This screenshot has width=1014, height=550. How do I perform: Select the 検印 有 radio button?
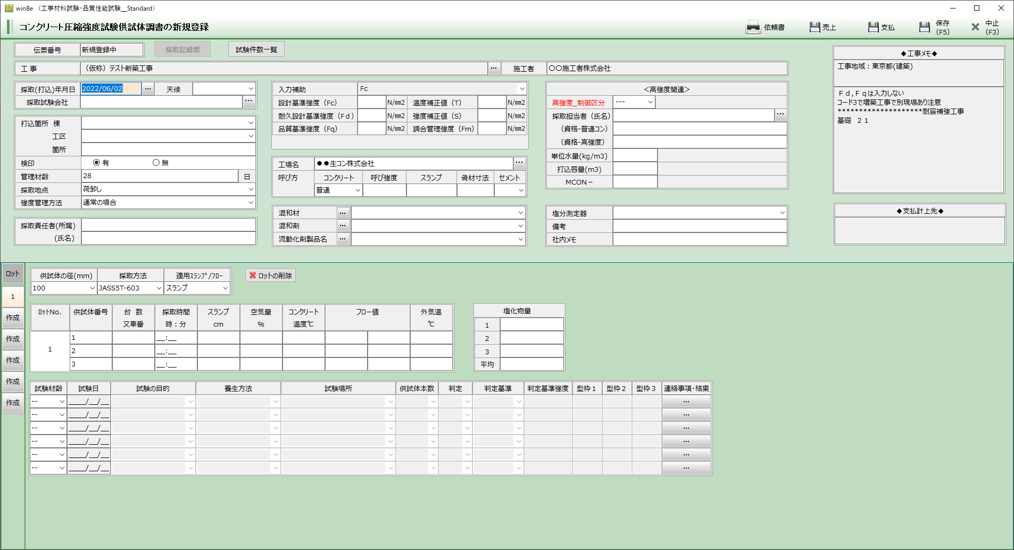pos(96,163)
